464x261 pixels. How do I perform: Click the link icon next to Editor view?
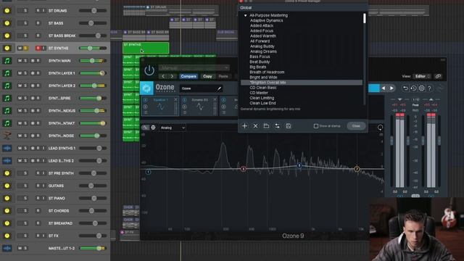click(438, 76)
